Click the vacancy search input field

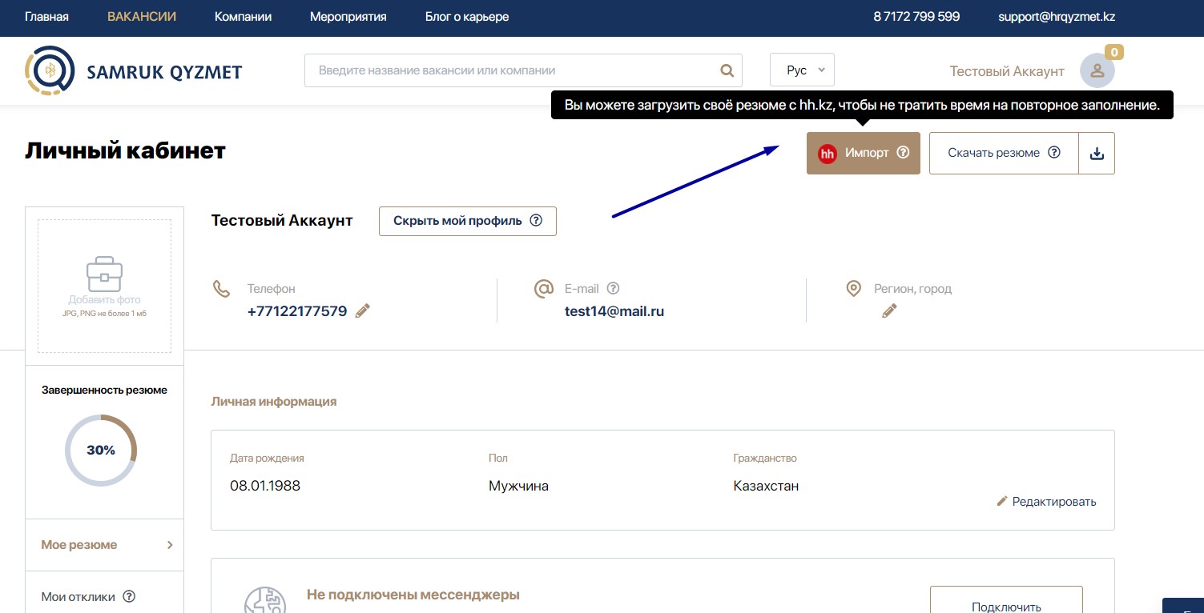(513, 70)
